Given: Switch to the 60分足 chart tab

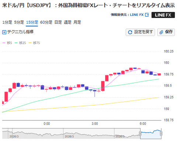Looking at the screenshot, I should coord(46,22).
